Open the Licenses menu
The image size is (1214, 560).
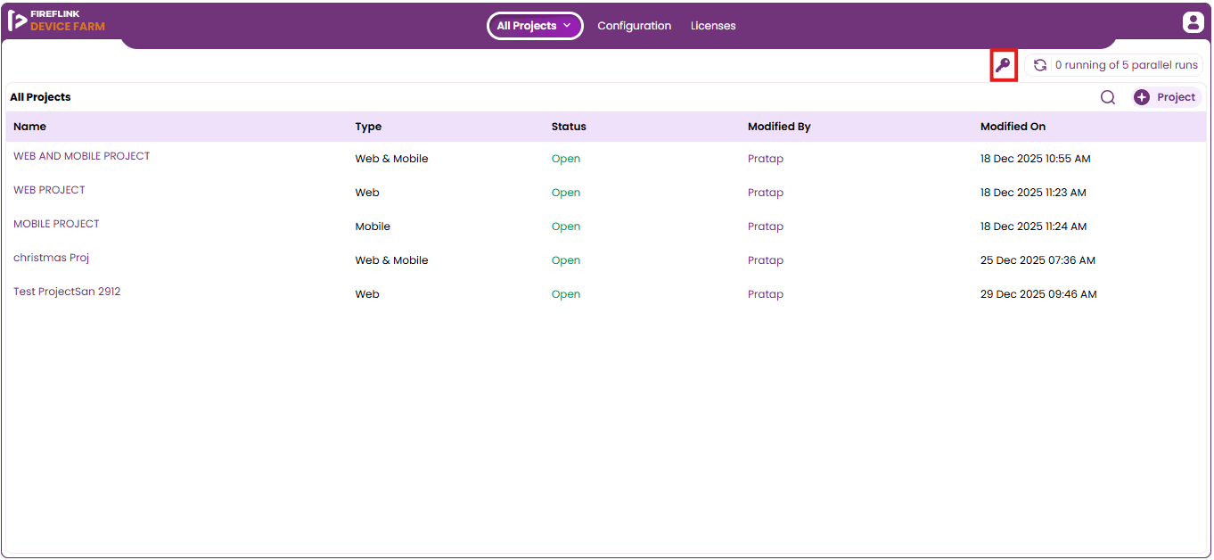[713, 26]
